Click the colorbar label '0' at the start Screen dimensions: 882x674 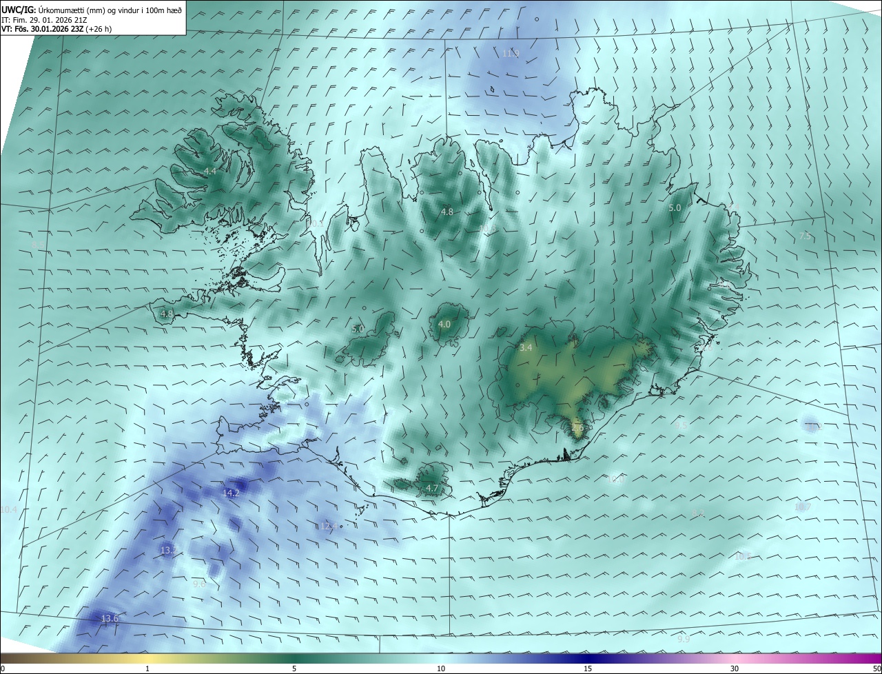pyautogui.click(x=3, y=669)
